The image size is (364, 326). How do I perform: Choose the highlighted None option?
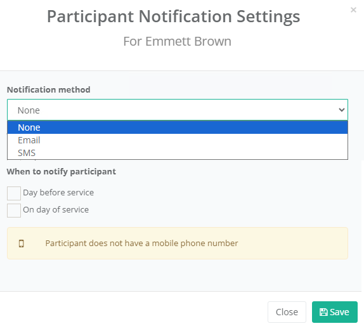click(x=178, y=127)
